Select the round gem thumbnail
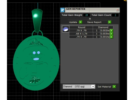 pyautogui.click(x=66, y=29)
